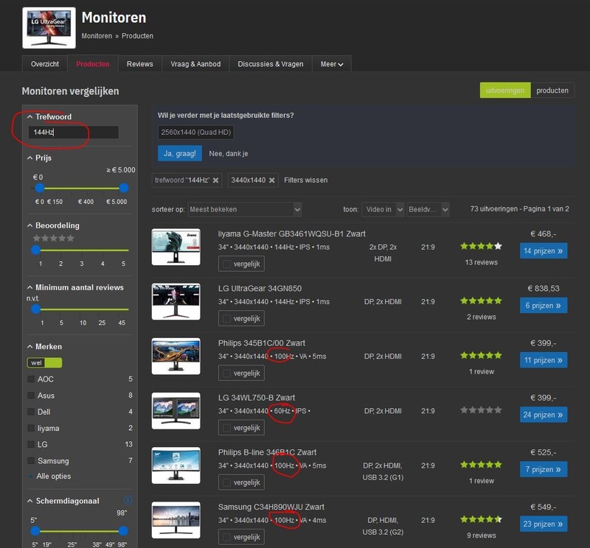Open Discussies & Vragen tab
The height and width of the screenshot is (548, 590).
coord(271,64)
